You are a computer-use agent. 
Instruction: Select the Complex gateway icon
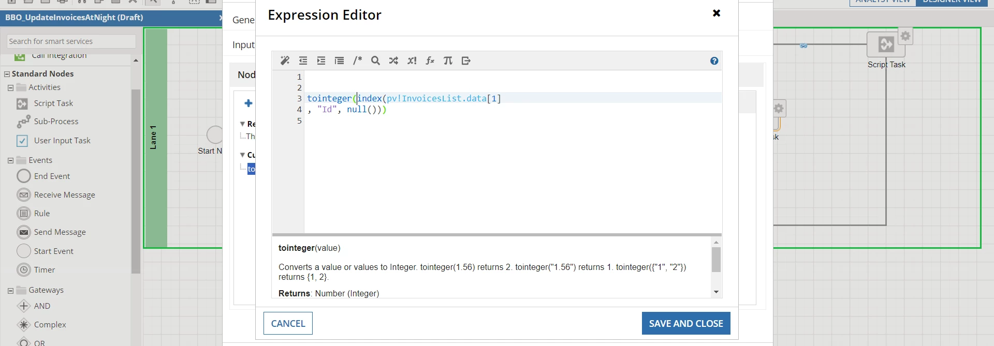coord(24,325)
